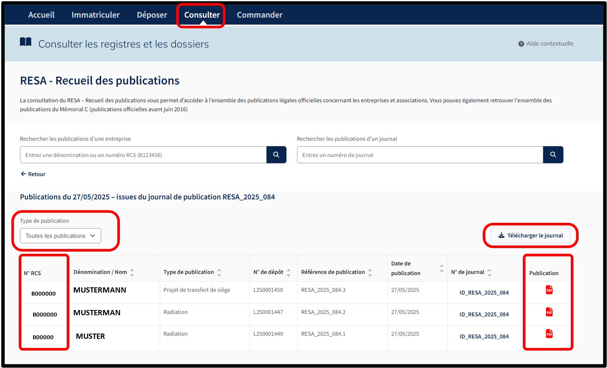Focus the company name or RCS search field

click(x=143, y=155)
